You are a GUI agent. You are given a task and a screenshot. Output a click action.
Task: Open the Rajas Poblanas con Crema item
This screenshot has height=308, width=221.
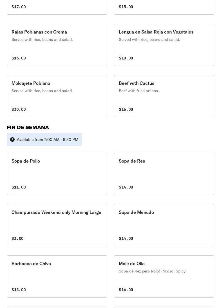pos(57,45)
